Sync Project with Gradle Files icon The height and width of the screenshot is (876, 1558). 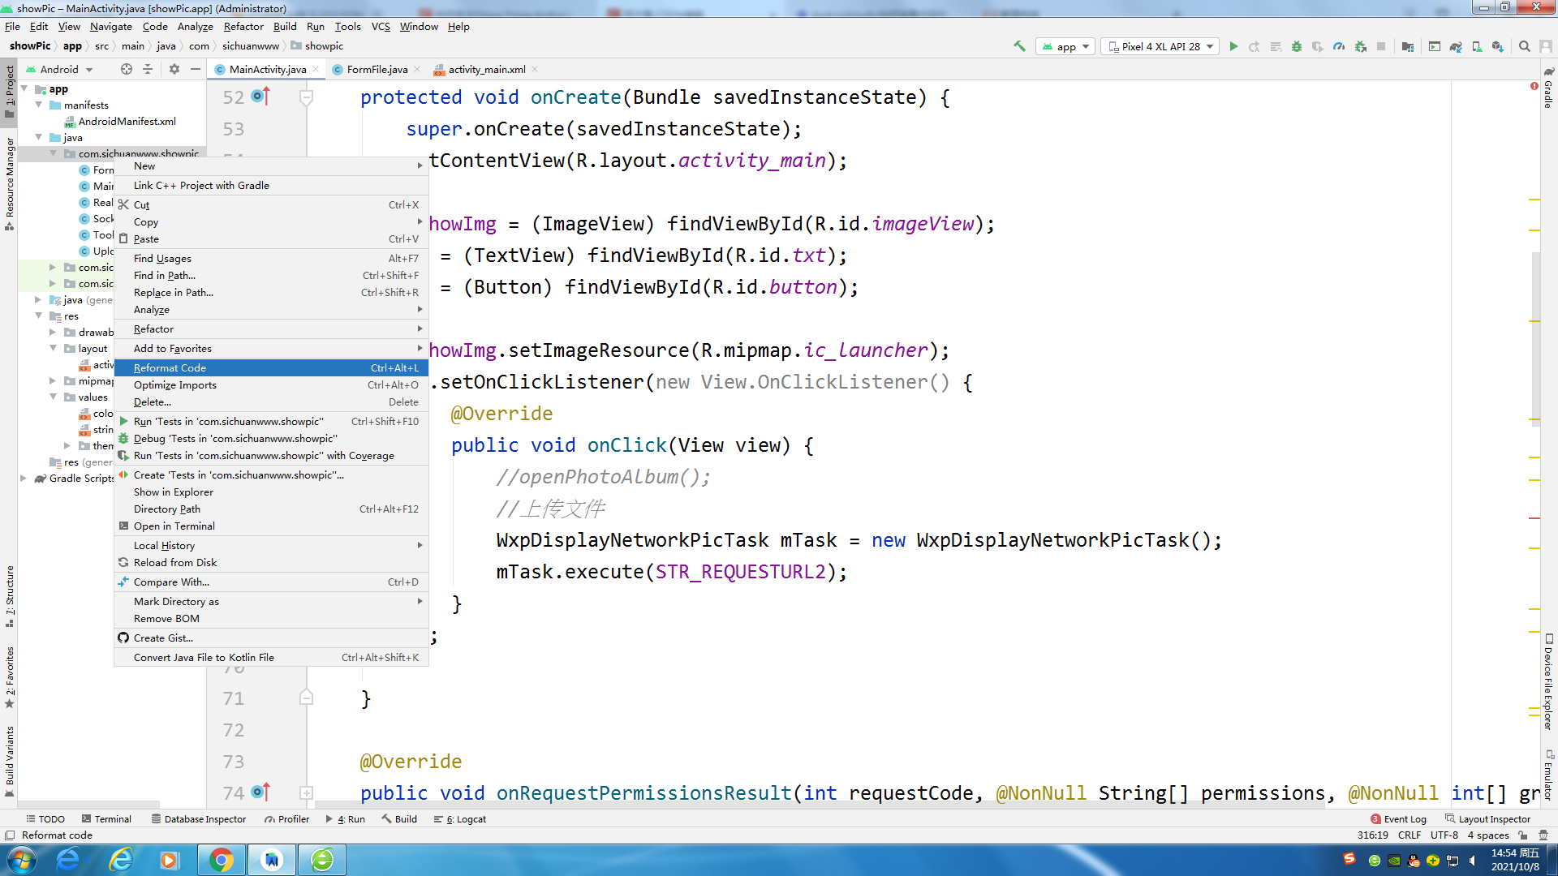(1456, 46)
